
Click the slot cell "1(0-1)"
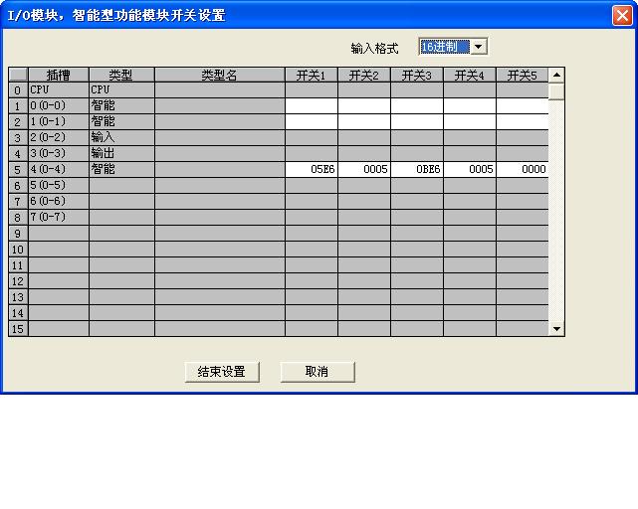click(x=59, y=122)
